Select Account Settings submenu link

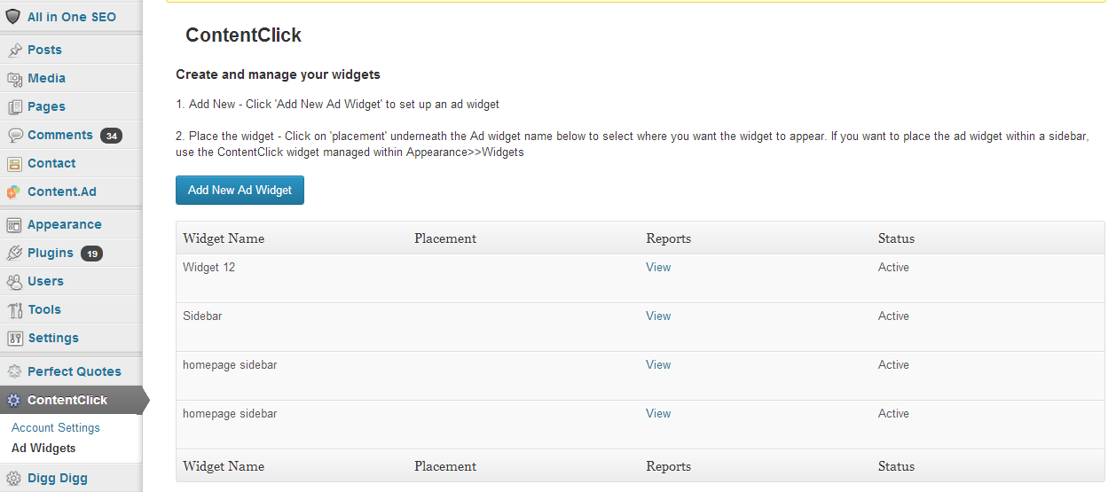coord(56,427)
